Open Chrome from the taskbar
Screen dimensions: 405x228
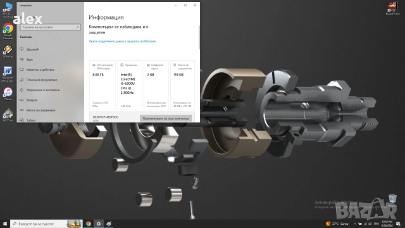coord(89,224)
